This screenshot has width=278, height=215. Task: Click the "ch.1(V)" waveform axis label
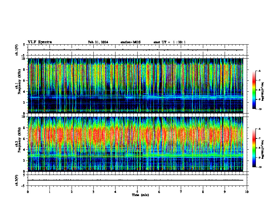(x=17, y=50)
